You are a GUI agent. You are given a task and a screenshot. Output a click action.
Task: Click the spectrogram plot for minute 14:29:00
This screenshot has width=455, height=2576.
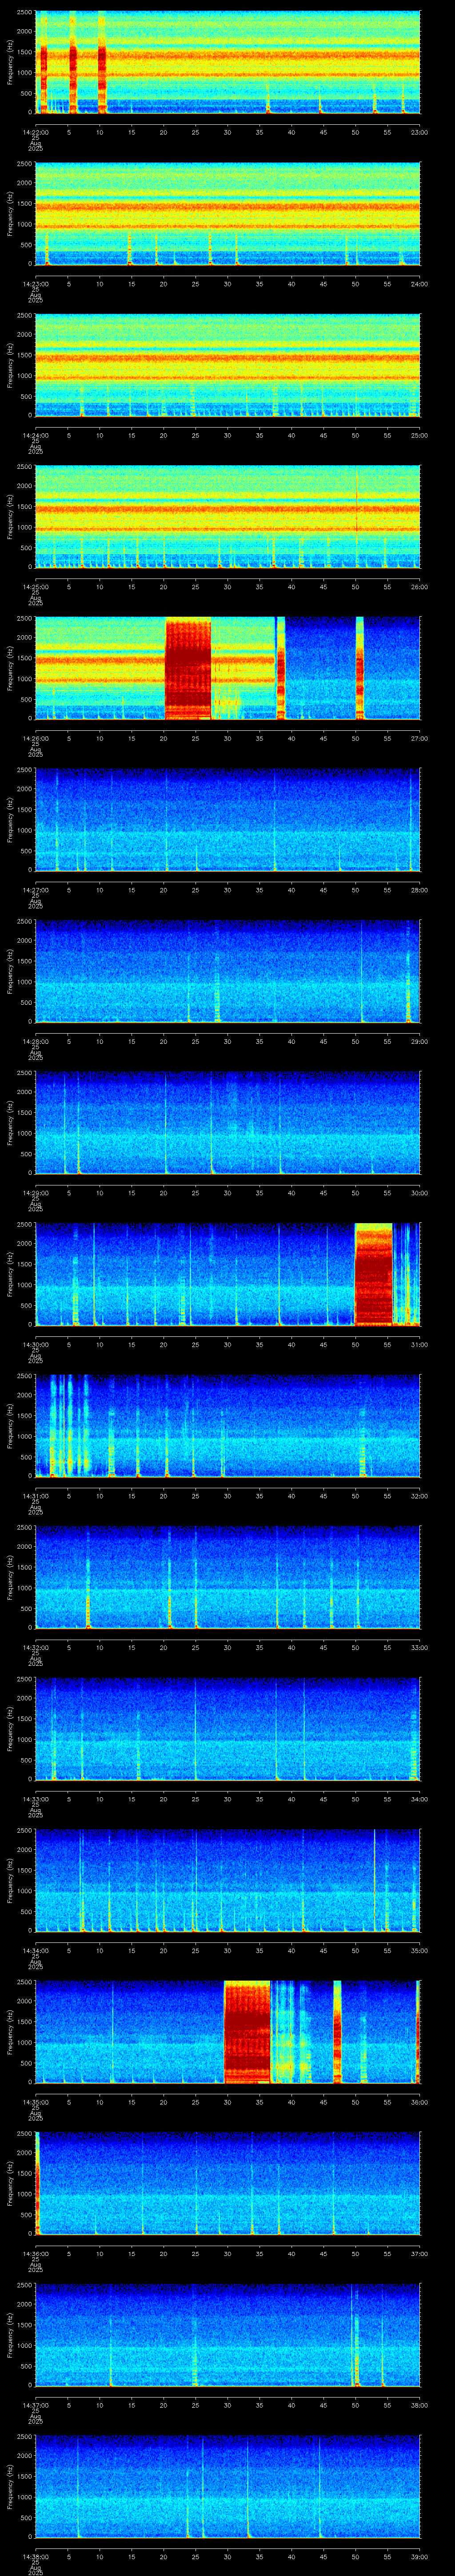[228, 1123]
